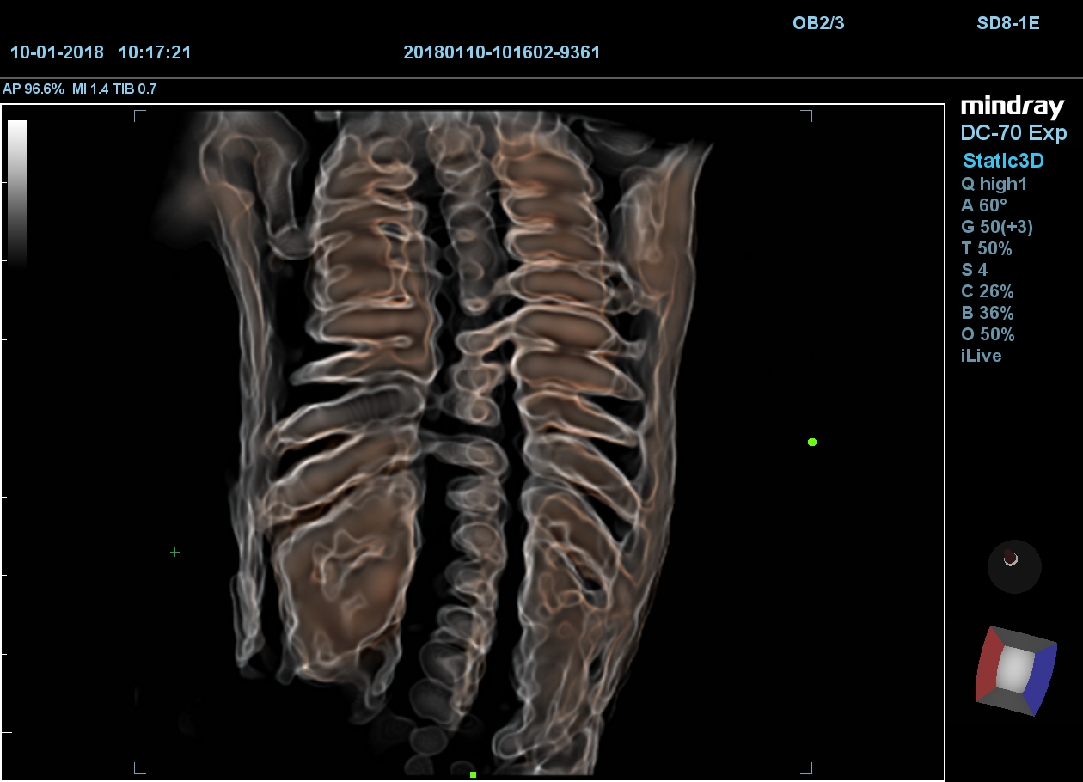Click the exam ID 20180110-101602-9361
Image resolution: width=1083 pixels, height=782 pixels.
502,52
